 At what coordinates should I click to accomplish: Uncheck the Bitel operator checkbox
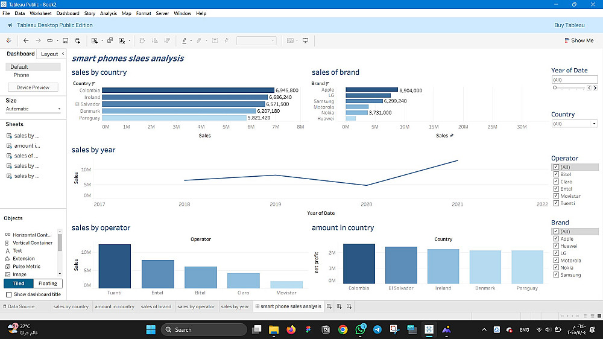tap(556, 174)
